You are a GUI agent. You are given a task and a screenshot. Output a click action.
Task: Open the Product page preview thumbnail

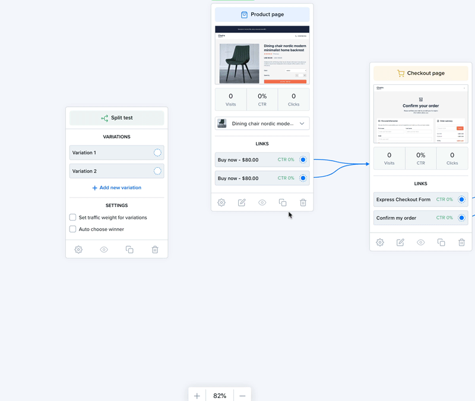pyautogui.click(x=262, y=55)
